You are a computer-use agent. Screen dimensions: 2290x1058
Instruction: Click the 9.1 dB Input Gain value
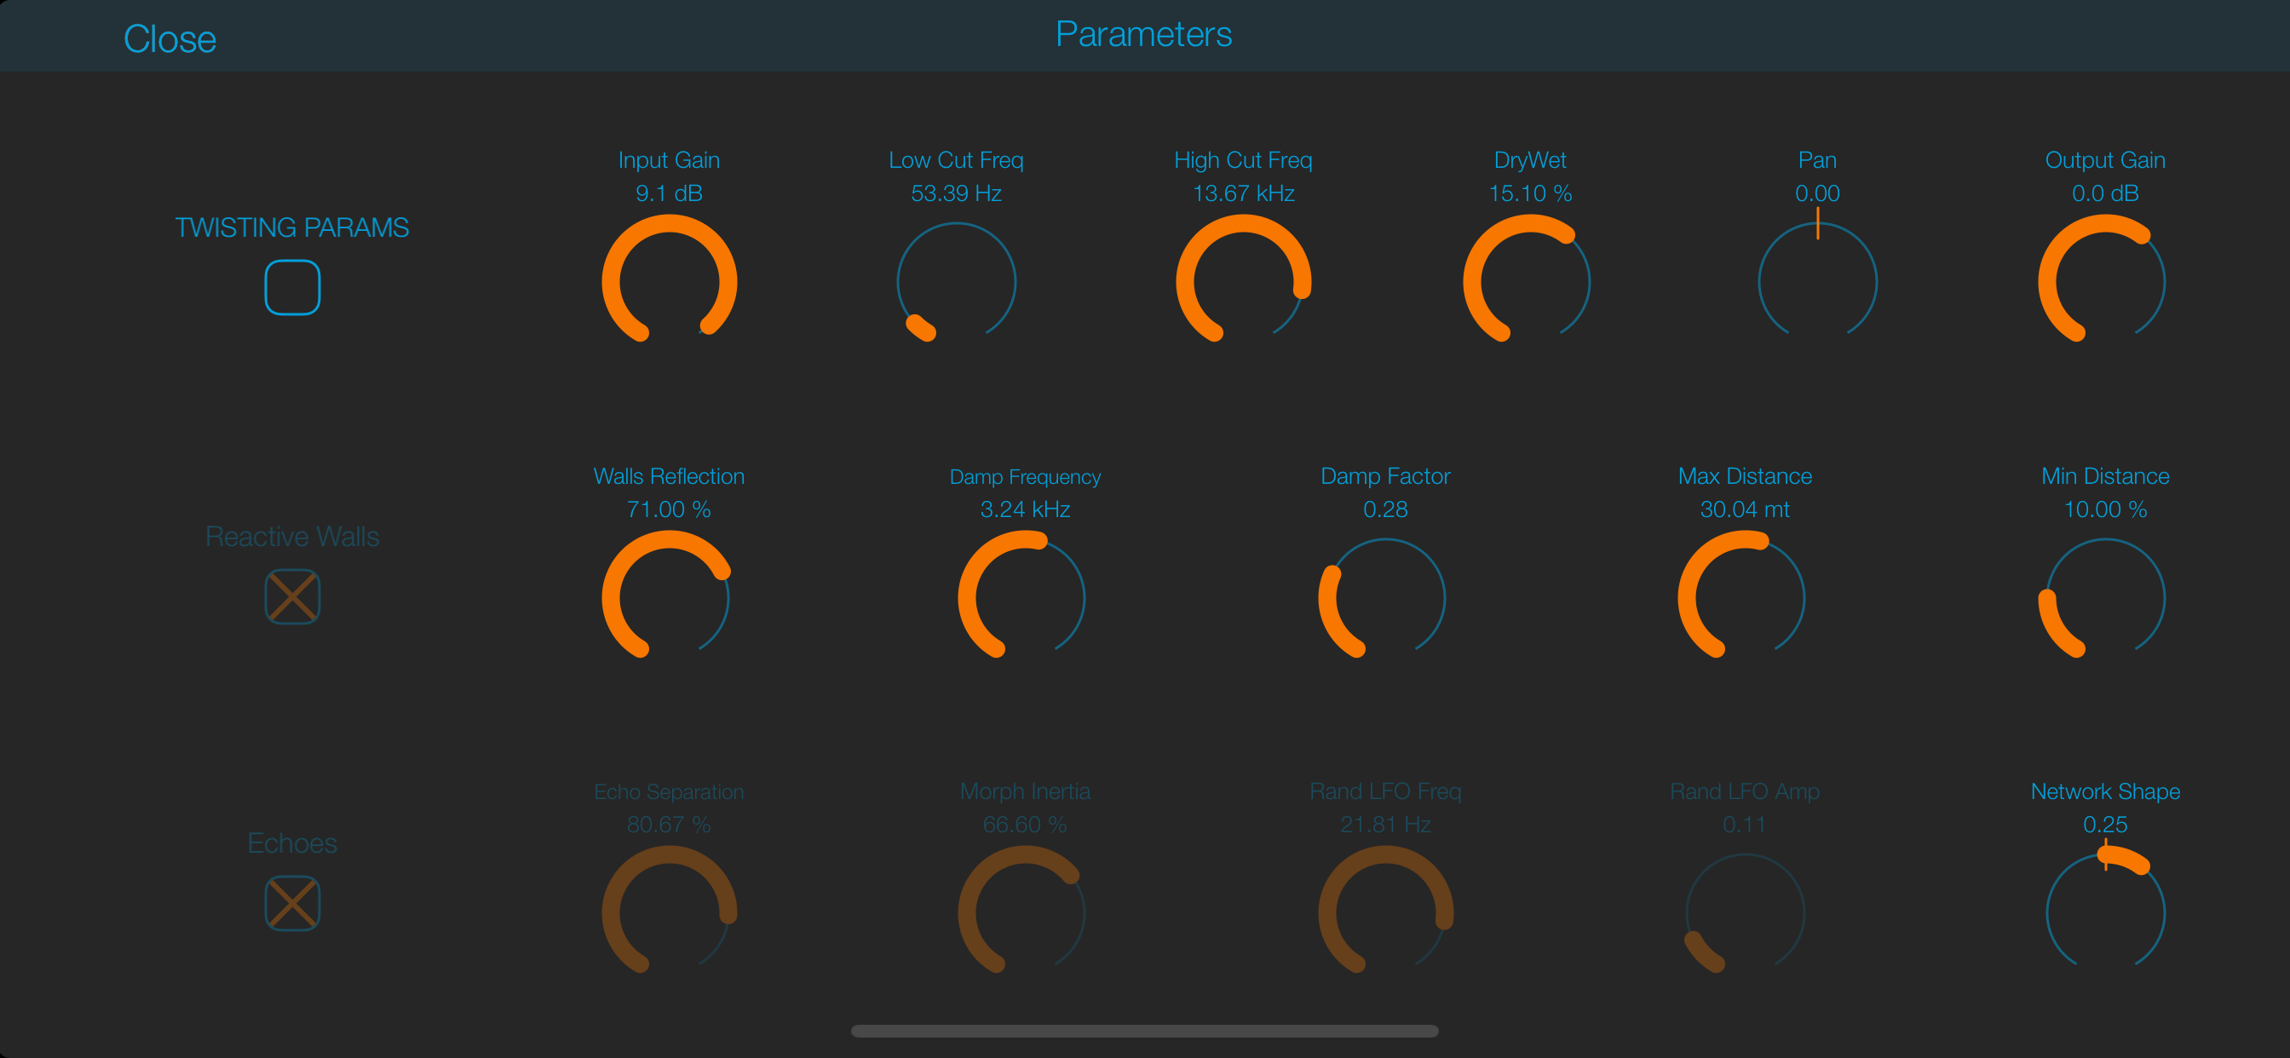[x=670, y=193]
